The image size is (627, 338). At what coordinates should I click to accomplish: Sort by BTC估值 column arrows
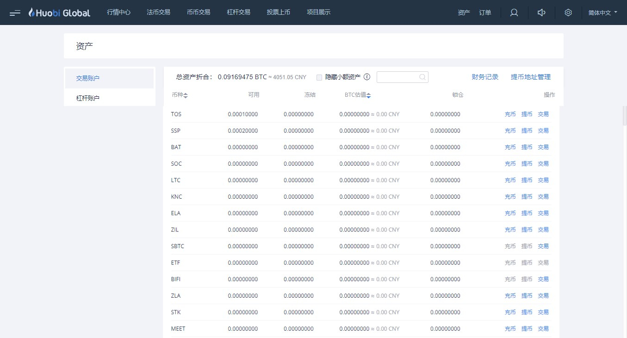[x=369, y=95]
